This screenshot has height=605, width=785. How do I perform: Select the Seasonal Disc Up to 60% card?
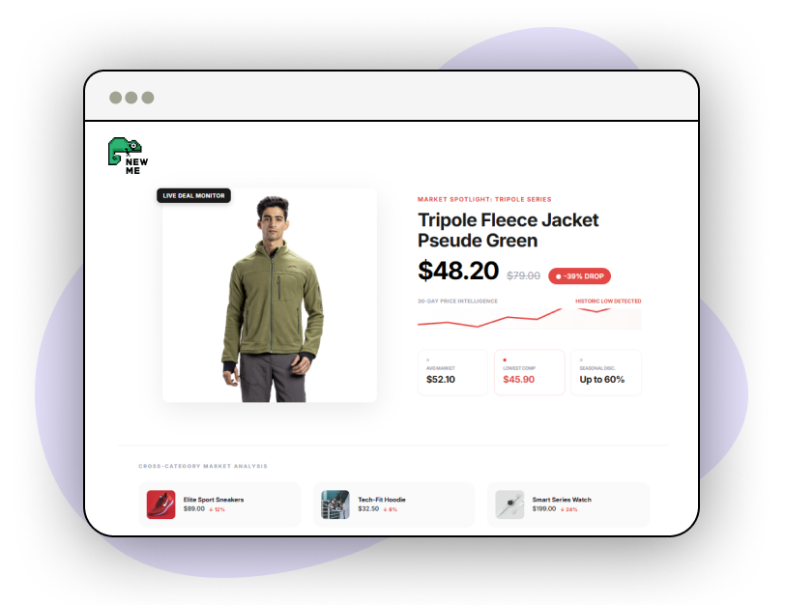point(606,372)
